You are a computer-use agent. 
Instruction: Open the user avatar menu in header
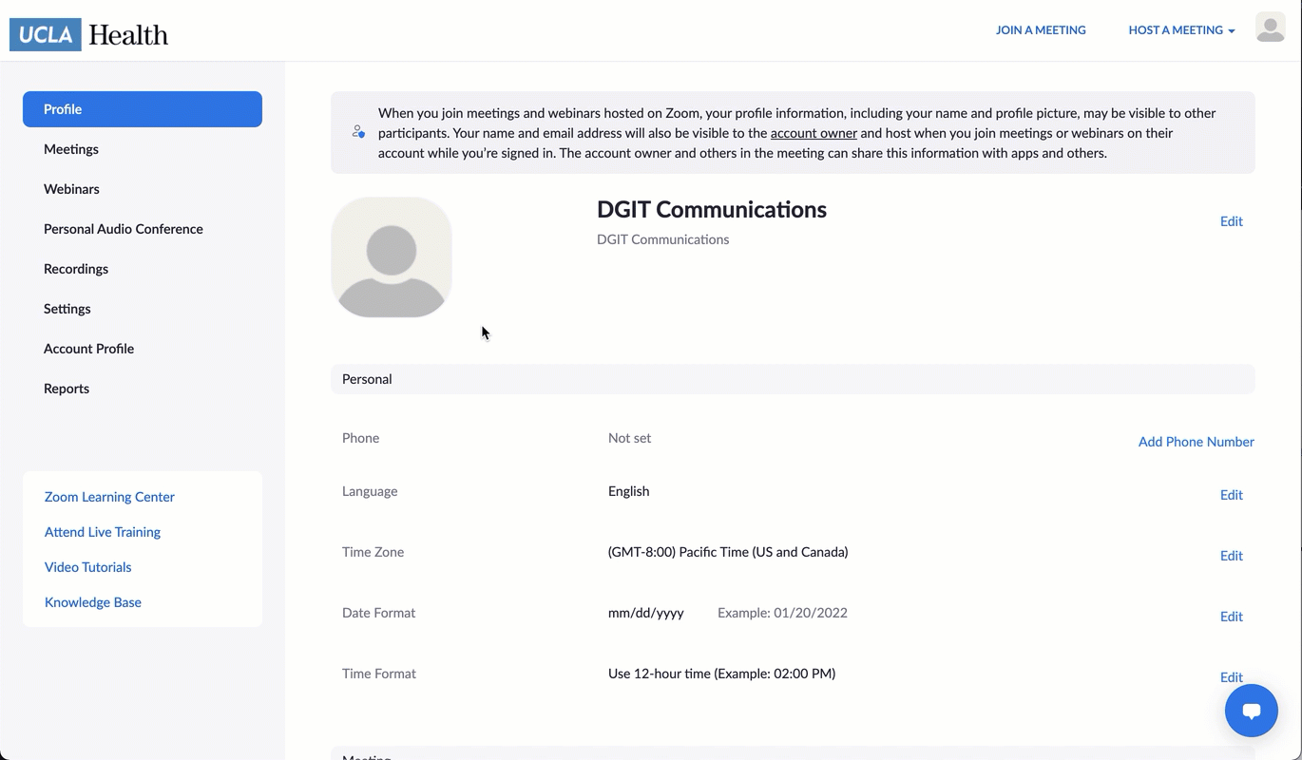1271,28
